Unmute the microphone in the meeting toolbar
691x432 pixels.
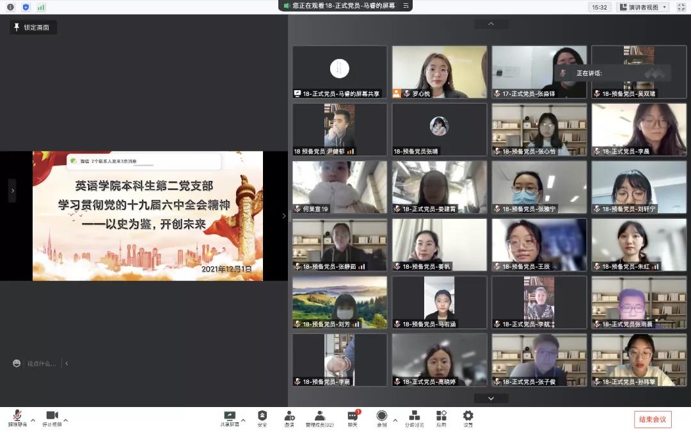click(x=17, y=417)
